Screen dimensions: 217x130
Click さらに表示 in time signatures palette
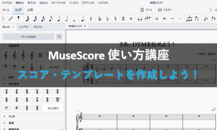[53, 108]
